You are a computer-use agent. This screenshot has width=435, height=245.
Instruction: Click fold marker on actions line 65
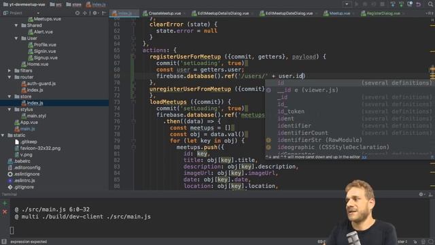tap(133, 50)
